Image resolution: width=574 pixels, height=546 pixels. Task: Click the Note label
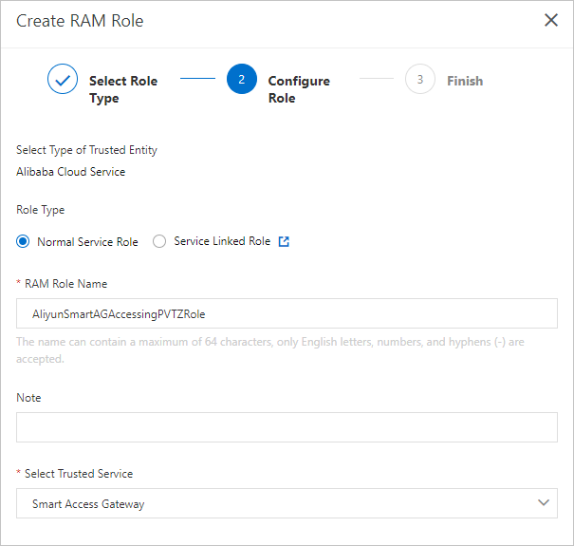pos(28,398)
